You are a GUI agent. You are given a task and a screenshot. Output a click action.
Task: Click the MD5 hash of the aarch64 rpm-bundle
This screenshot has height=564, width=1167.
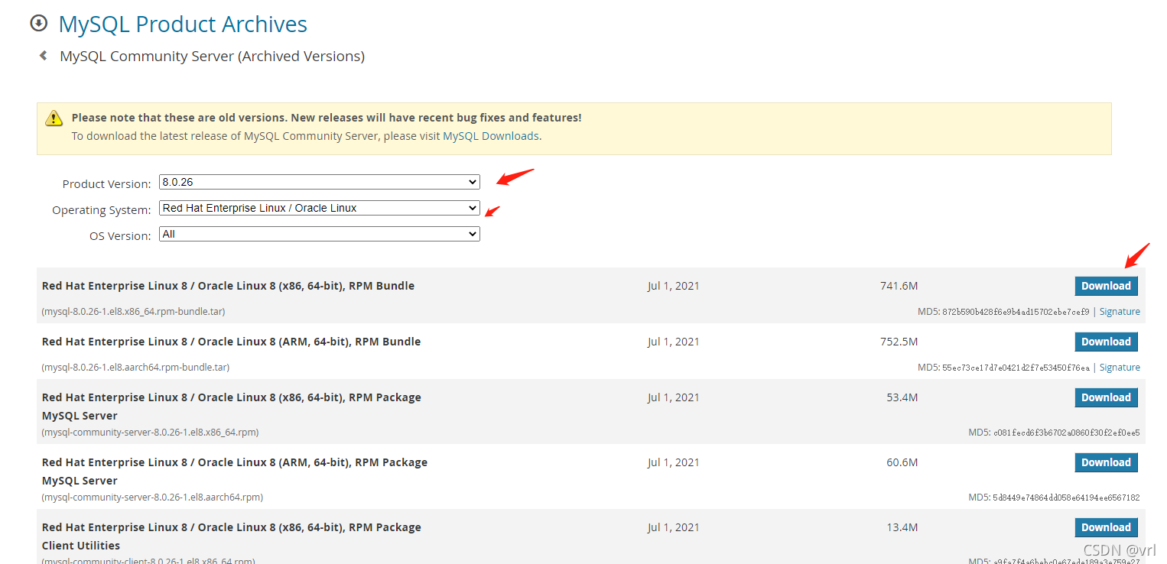[x=1016, y=368]
